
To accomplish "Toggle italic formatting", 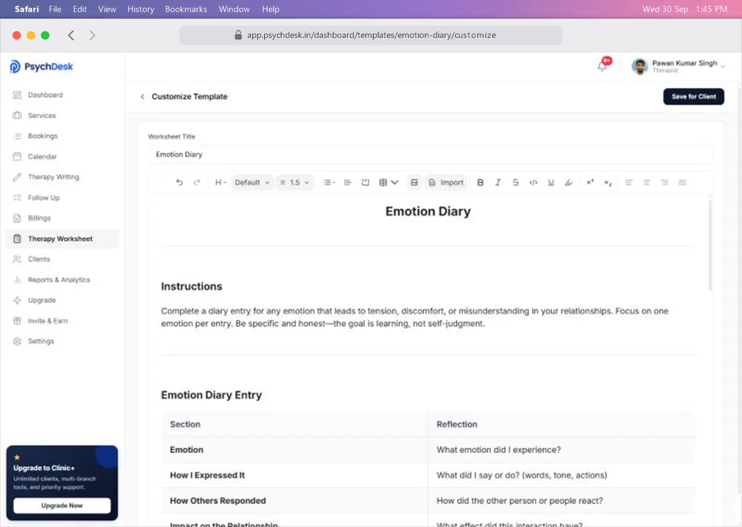I will (498, 182).
